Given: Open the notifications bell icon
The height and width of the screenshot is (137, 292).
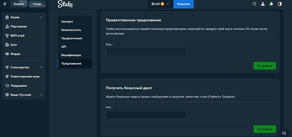Looking at the screenshot, I should 271,4.
